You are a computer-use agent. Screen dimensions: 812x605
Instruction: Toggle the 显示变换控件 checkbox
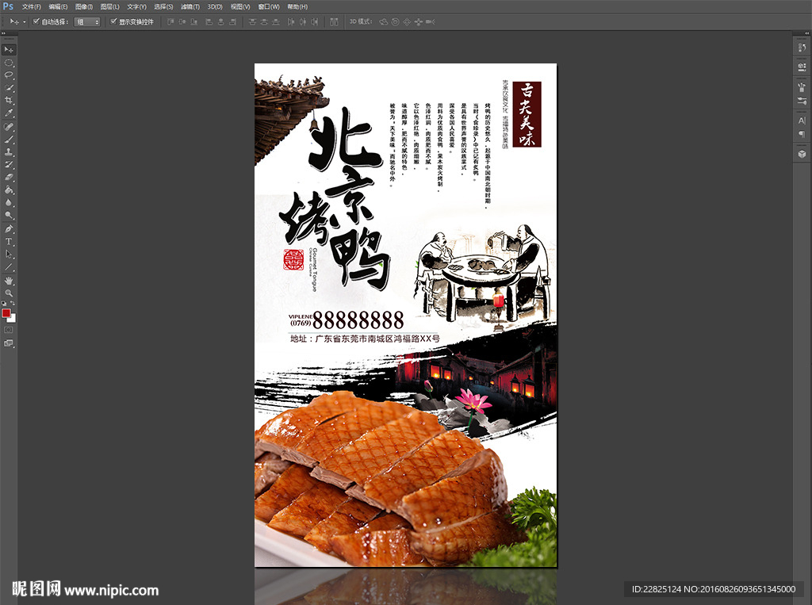(114, 21)
